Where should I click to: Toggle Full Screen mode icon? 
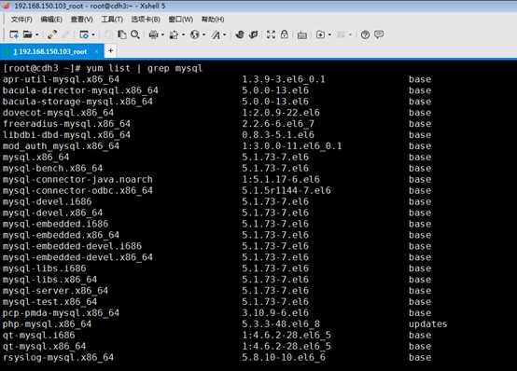click(x=271, y=34)
